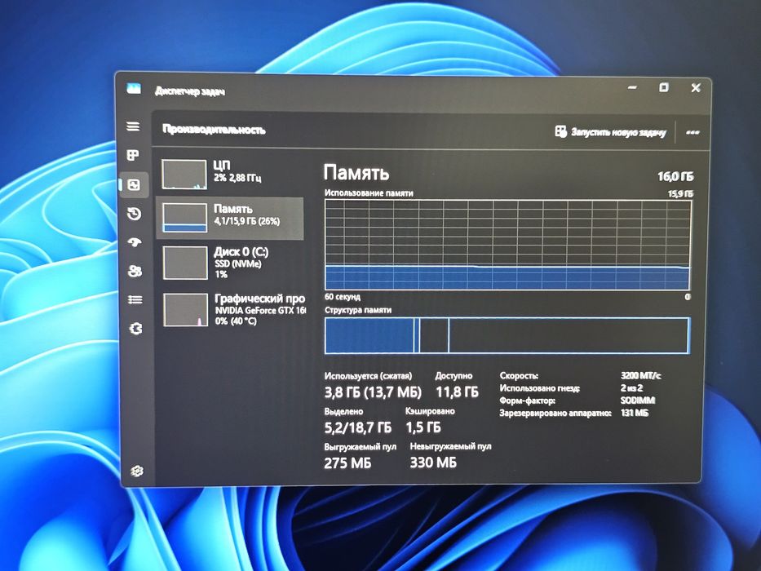This screenshot has height=571, width=761.
Task: Click the Disk 0 mini graph thumbnail
Action: pos(185,263)
